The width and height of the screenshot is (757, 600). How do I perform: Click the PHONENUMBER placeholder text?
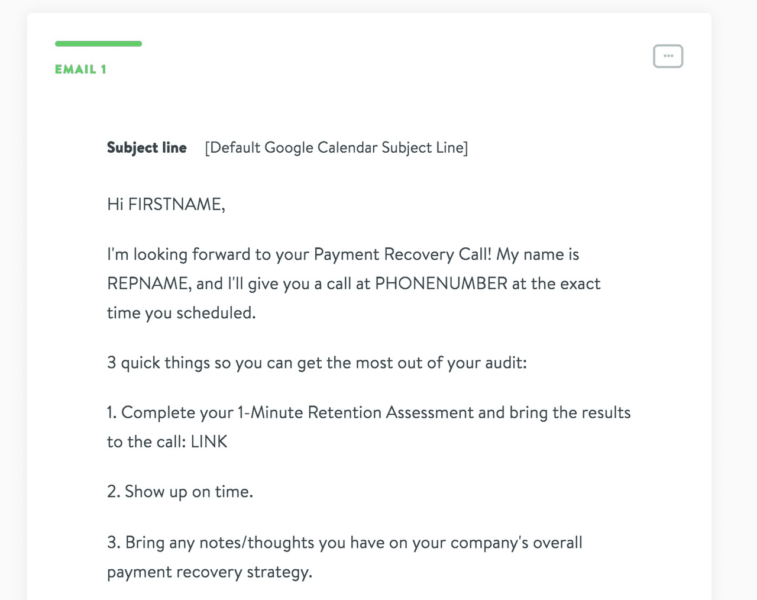(x=441, y=283)
